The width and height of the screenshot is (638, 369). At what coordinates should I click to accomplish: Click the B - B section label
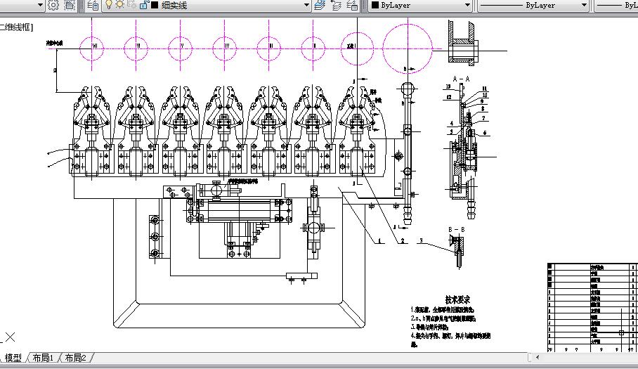pos(457,229)
